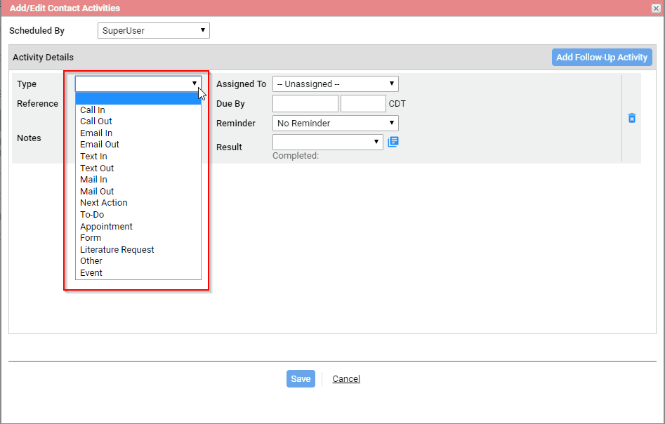Select the blank highlighted type option

(138, 98)
